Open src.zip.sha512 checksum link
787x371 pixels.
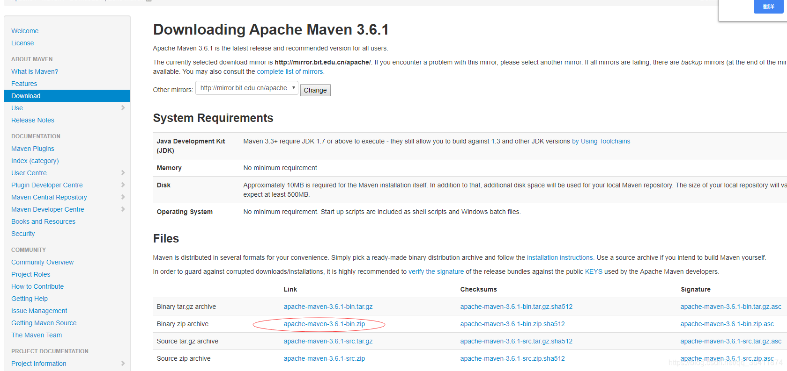(x=512, y=358)
